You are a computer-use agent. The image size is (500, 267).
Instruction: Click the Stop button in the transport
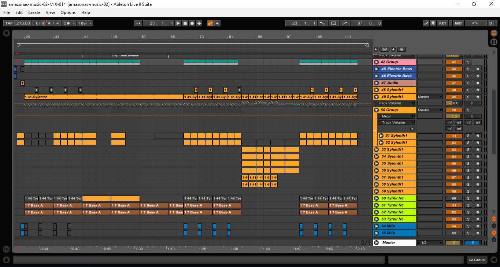(x=185, y=23)
